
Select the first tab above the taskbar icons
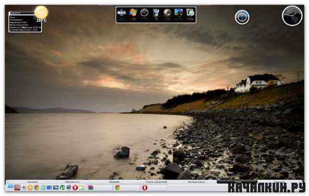click(x=32, y=182)
